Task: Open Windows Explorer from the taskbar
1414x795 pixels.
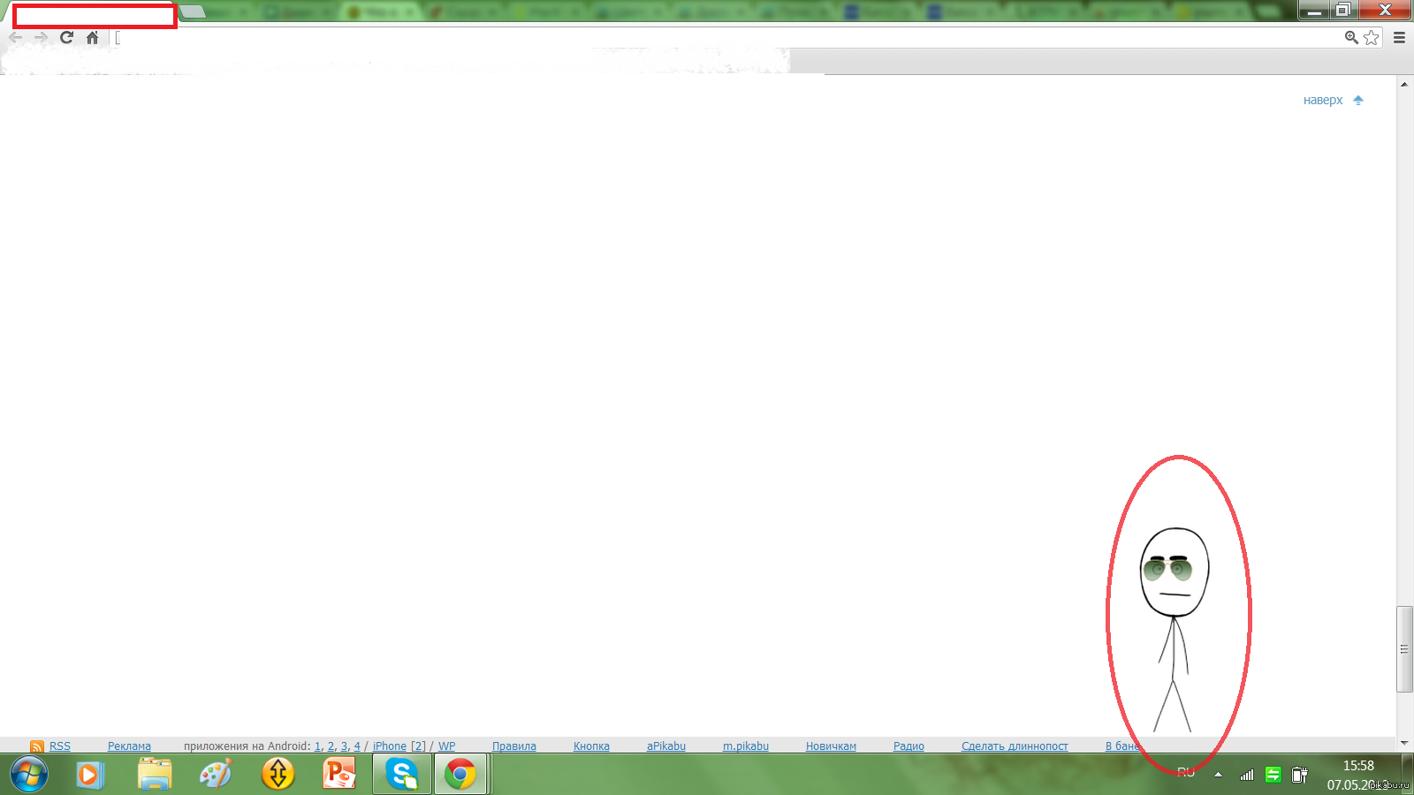Action: (x=155, y=775)
